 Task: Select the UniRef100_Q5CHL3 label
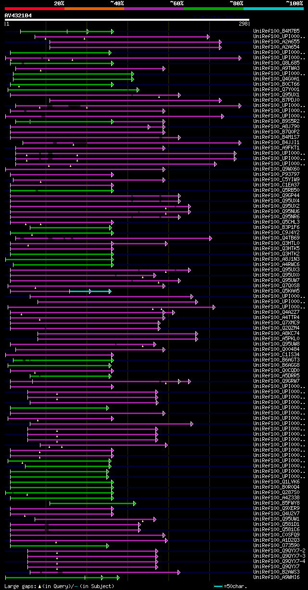pyautogui.click(x=276, y=222)
